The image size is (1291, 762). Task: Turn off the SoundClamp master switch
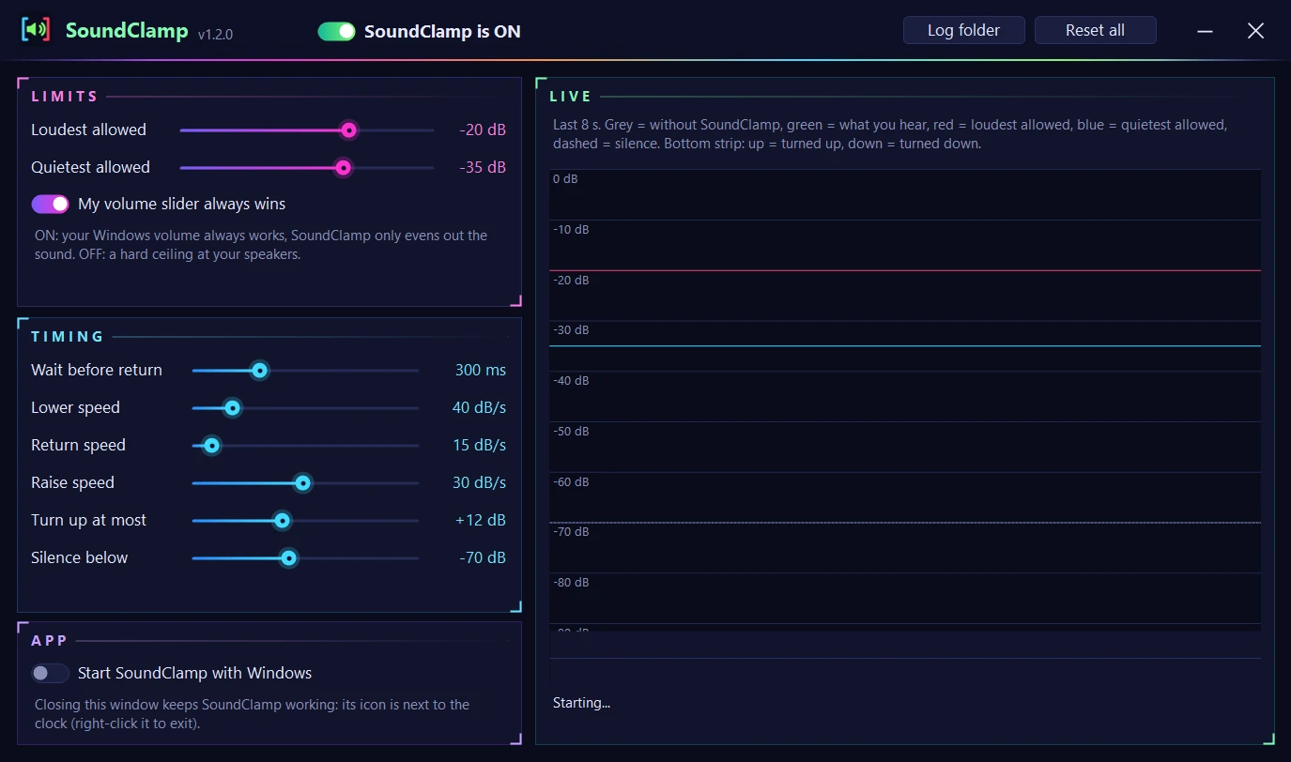point(336,32)
